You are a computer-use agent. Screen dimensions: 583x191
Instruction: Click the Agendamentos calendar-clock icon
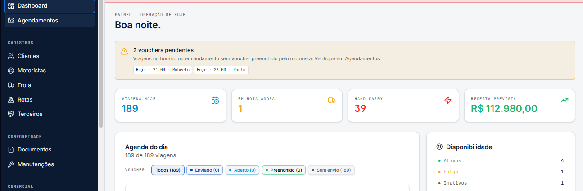coord(11,20)
